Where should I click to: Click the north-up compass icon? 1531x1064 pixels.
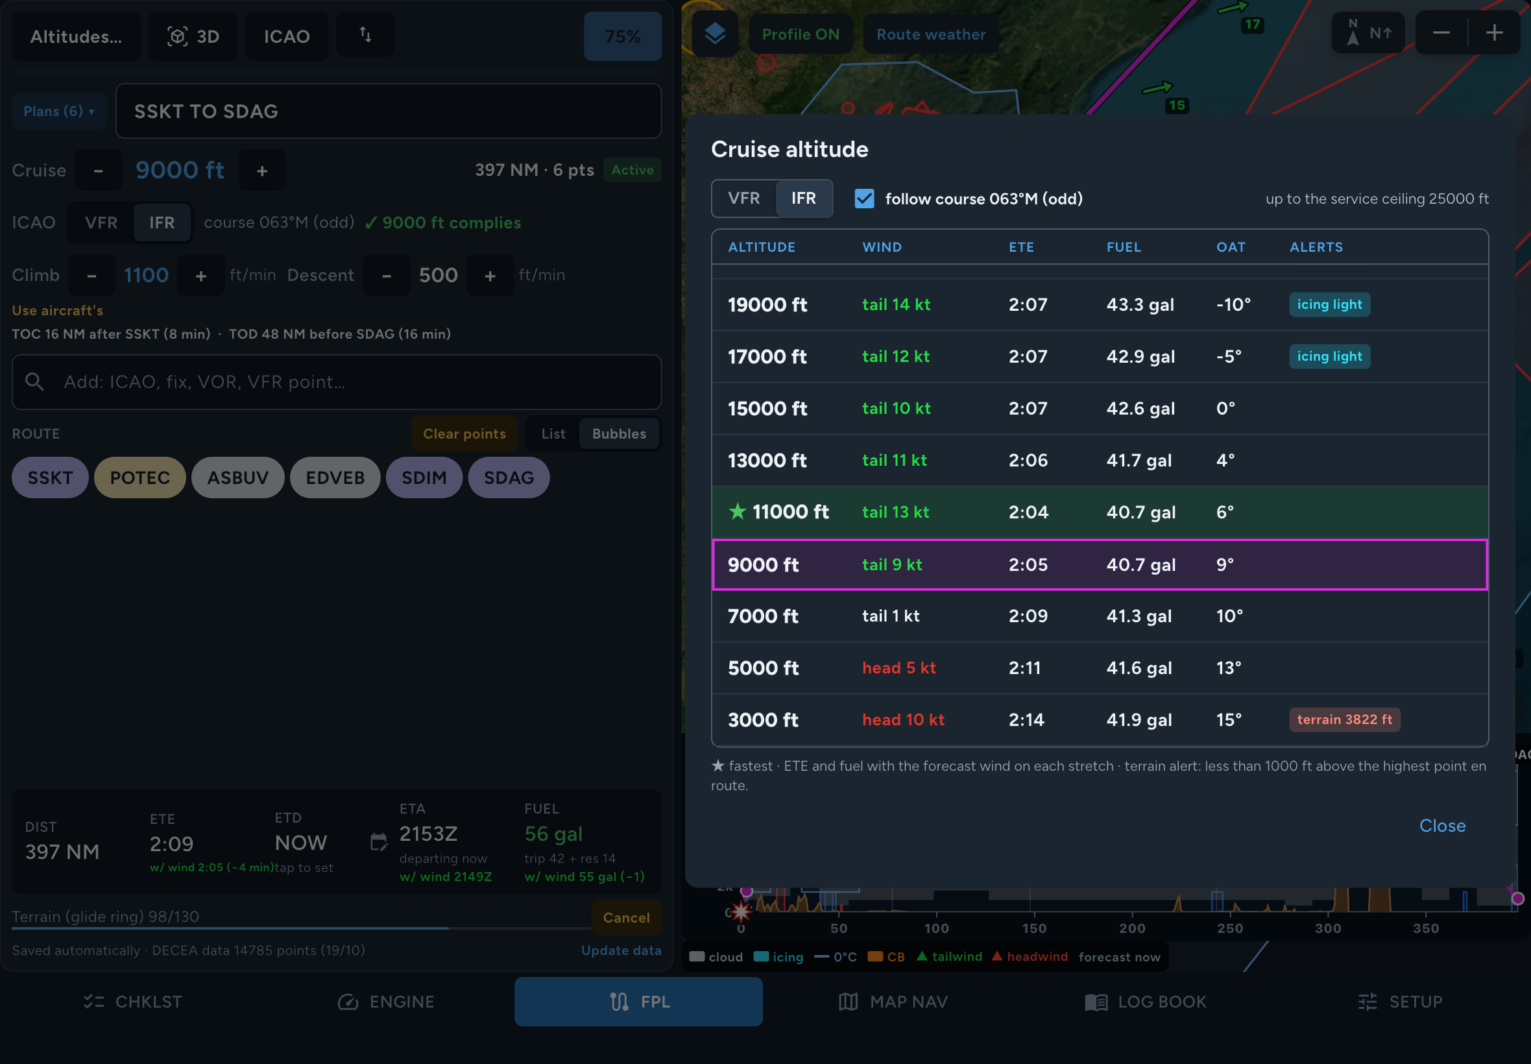(1368, 32)
